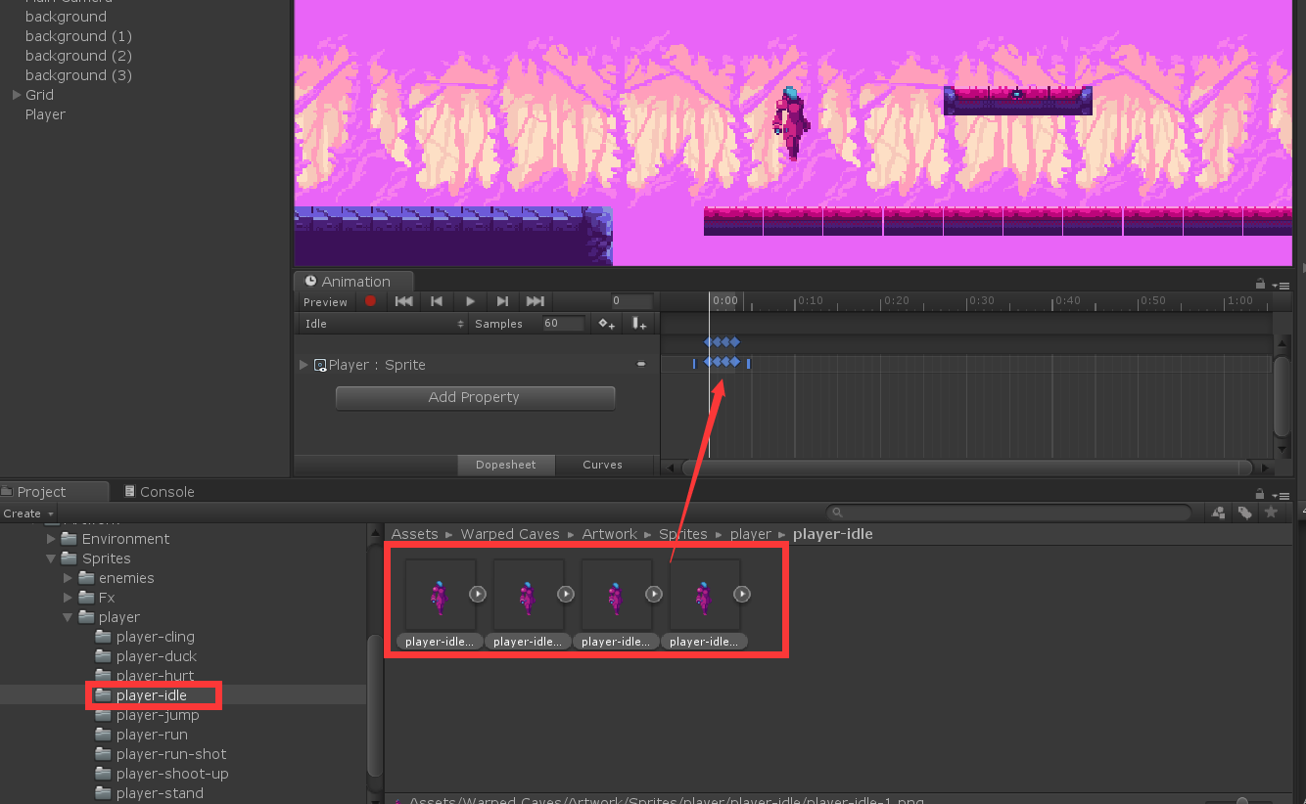Click the last-frame button in Animation controls
The image size is (1306, 804).
pos(535,301)
